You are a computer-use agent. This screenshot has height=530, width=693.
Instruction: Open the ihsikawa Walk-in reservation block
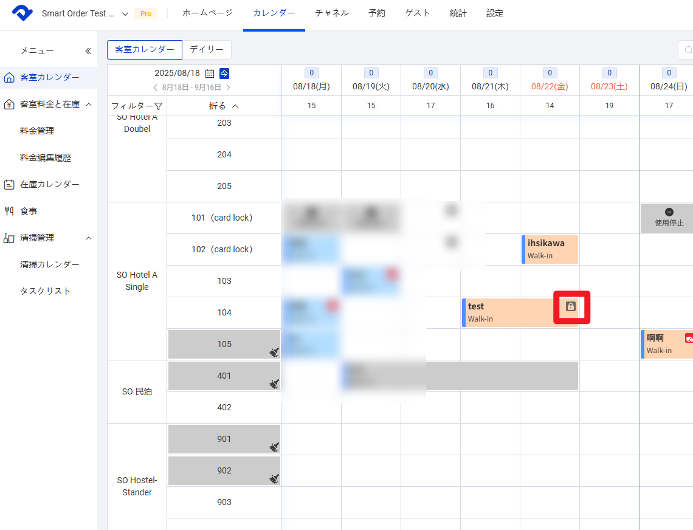550,249
